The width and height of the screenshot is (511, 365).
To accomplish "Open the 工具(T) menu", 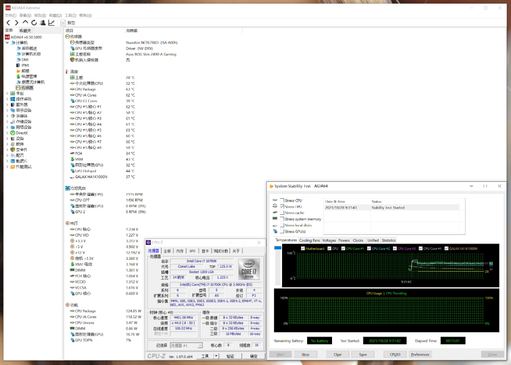I will [70, 15].
